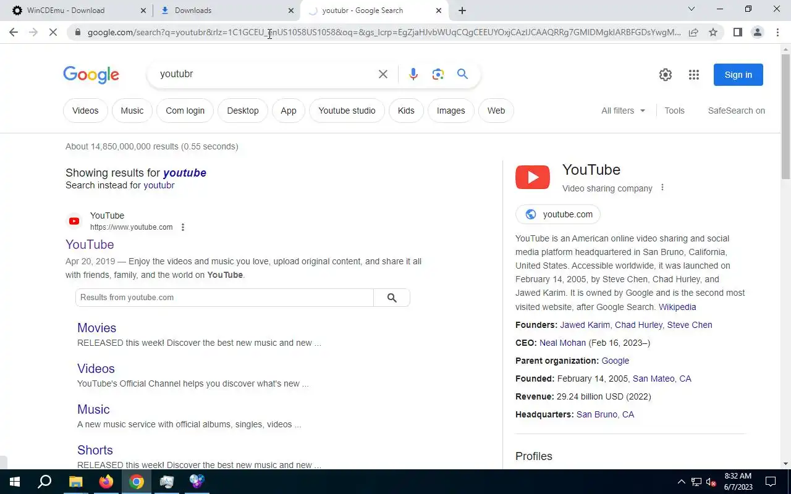The height and width of the screenshot is (494, 791).
Task: Open the Chrome three-dot menu
Action: tap(777, 32)
